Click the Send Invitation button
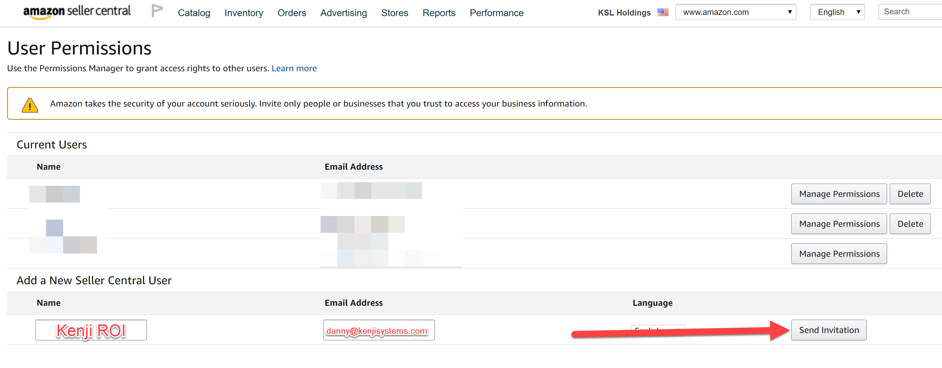This screenshot has width=942, height=368. pyautogui.click(x=829, y=330)
